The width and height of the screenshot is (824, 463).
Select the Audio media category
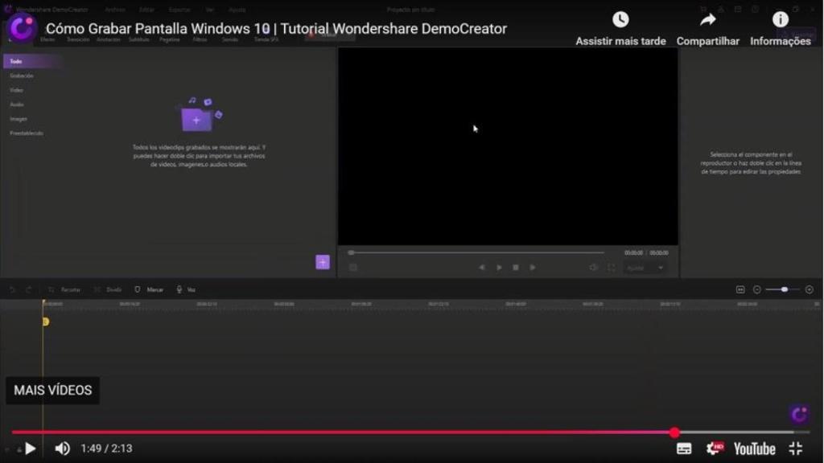pos(16,104)
